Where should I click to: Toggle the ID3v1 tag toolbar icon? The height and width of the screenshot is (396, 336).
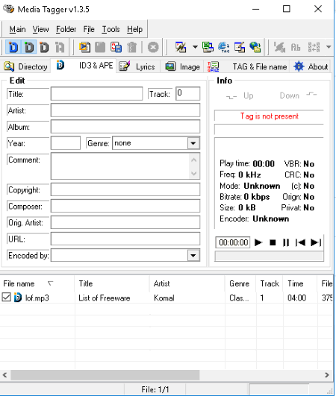(x=13, y=47)
